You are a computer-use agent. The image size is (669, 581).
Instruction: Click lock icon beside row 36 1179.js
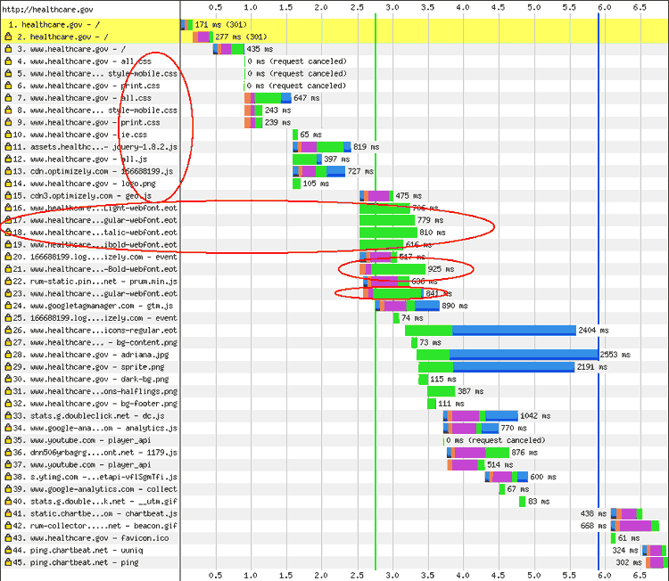[8, 453]
